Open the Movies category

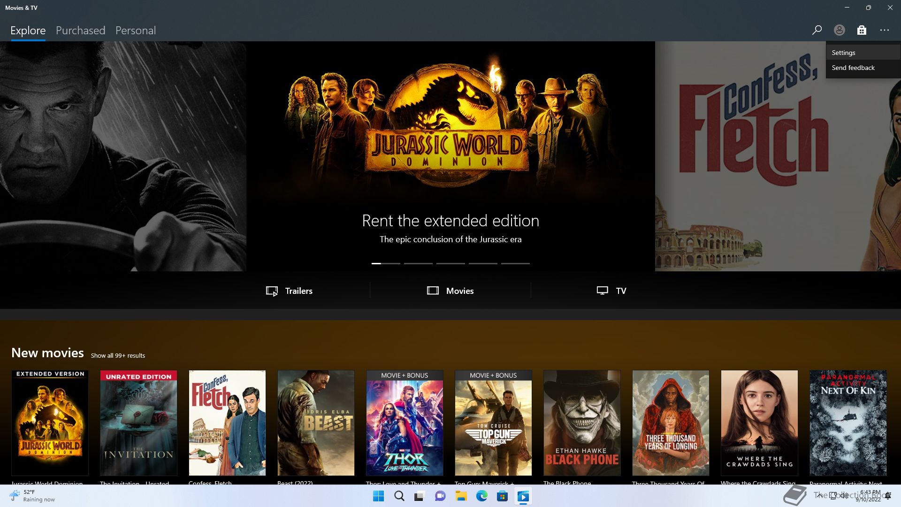point(450,291)
